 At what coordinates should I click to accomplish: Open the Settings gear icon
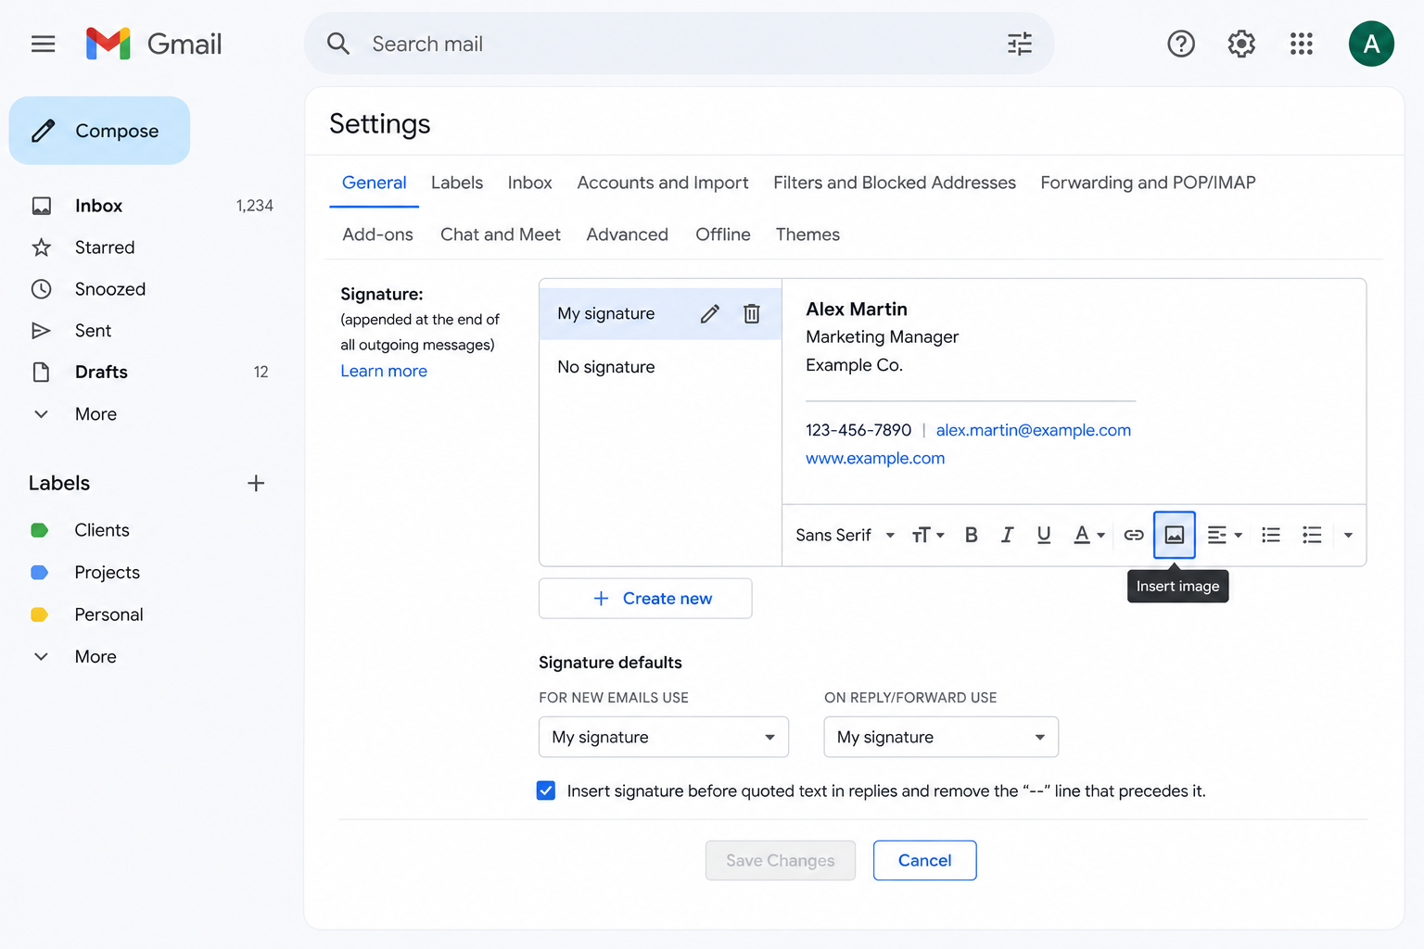pos(1241,44)
